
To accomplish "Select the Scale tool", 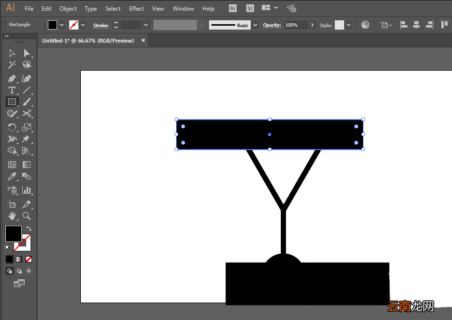I will [x=27, y=127].
